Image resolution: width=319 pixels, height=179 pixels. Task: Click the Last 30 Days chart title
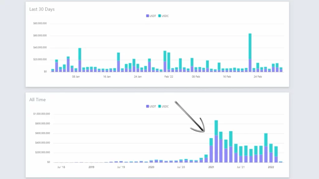point(42,9)
